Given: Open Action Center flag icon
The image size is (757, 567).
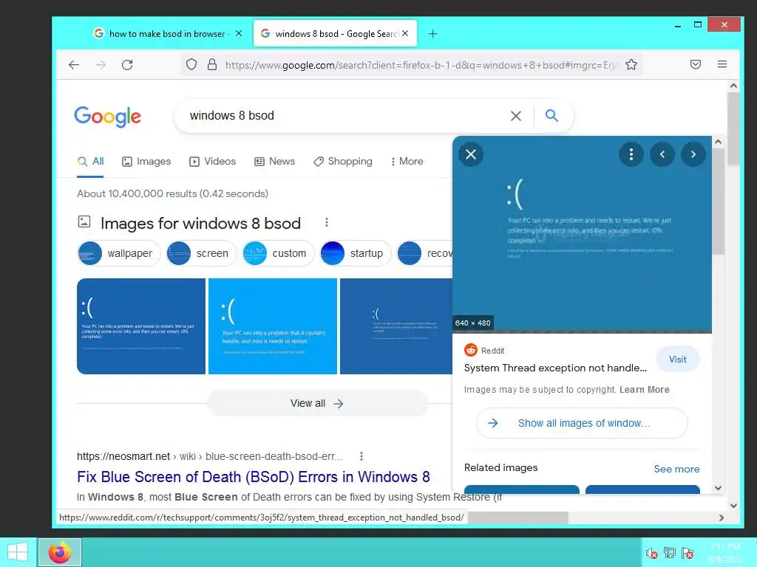Looking at the screenshot, I should tap(688, 553).
